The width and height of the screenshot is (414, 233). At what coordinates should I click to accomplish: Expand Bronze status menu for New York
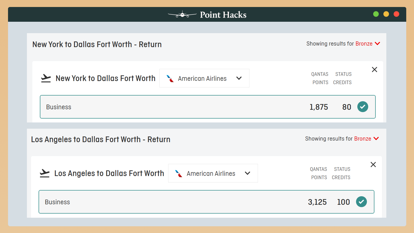[x=378, y=43]
